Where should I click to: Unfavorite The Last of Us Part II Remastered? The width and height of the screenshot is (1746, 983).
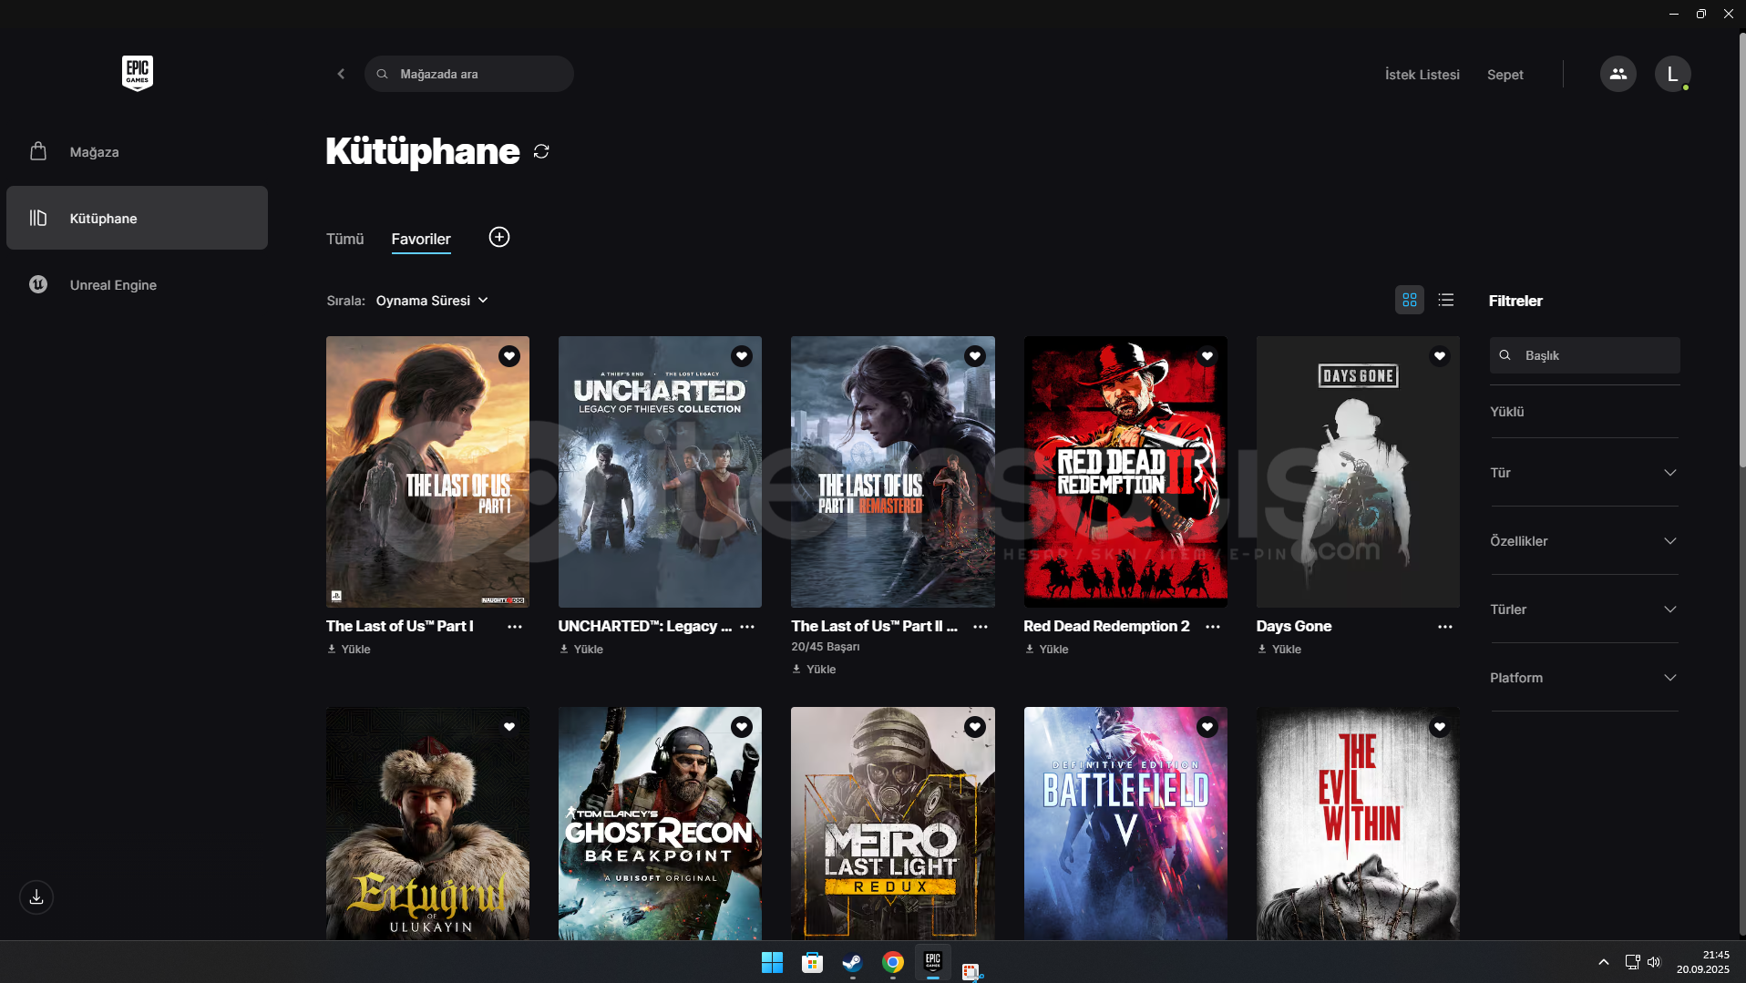tap(975, 356)
